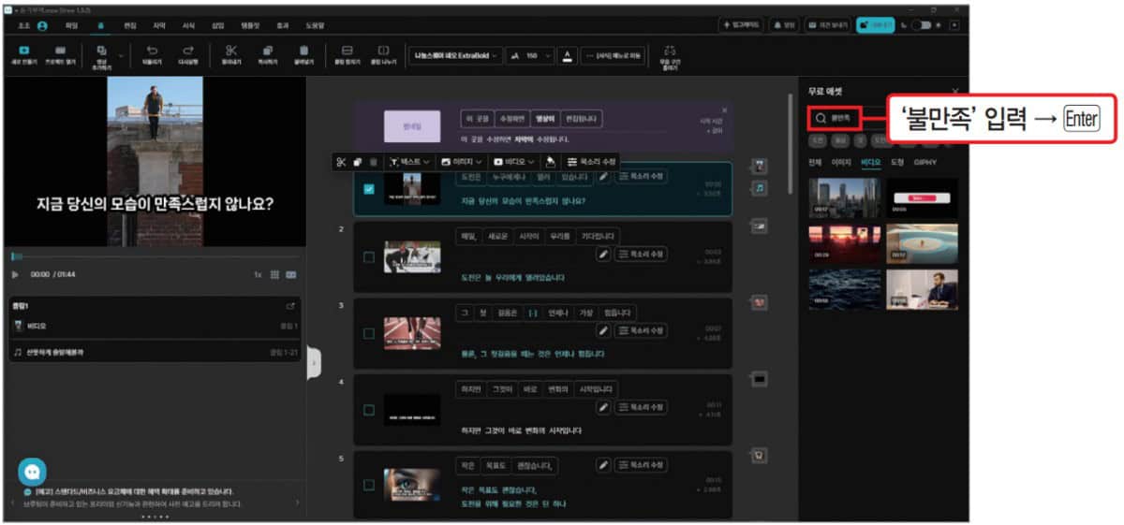Click the scissors Cut icon in top toolbar
Viewport: 1124px width, 525px height.
click(x=231, y=51)
